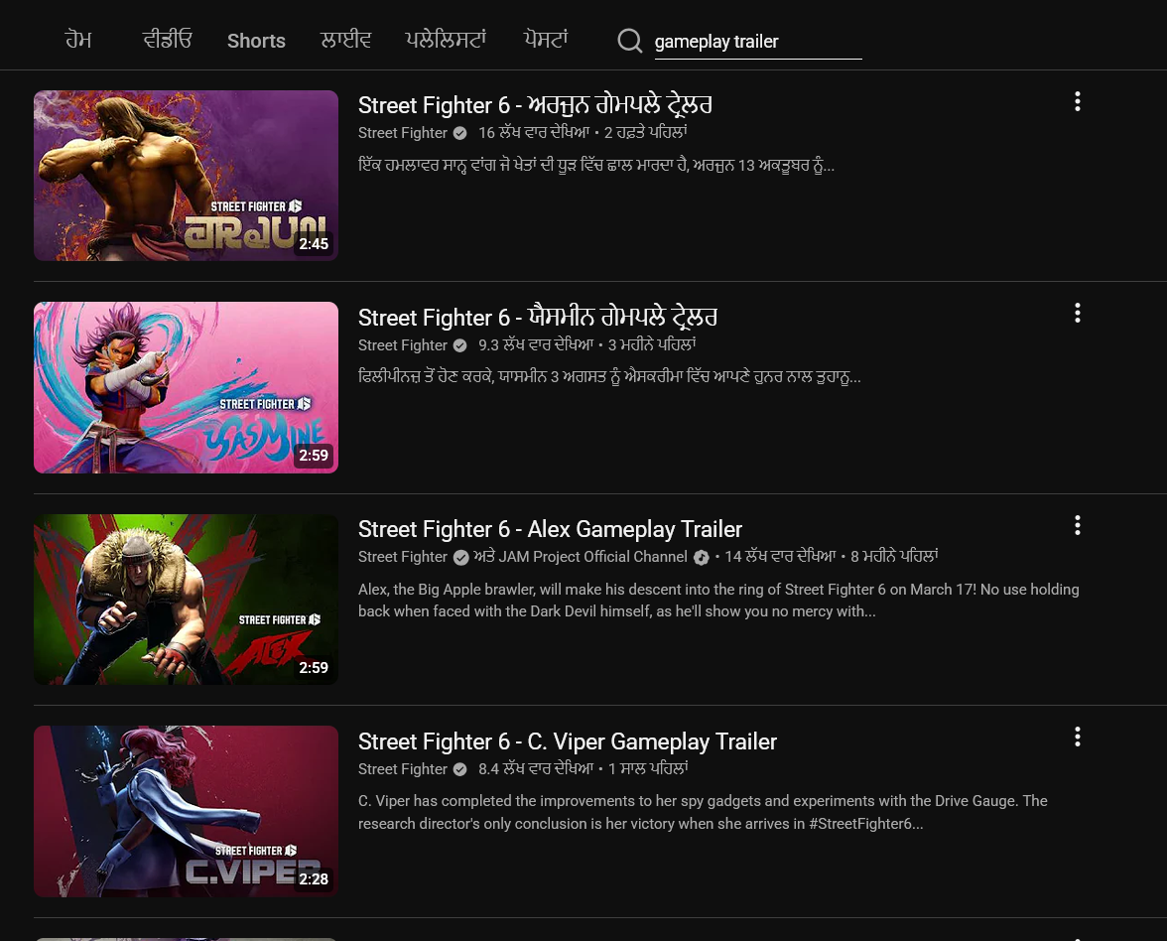The height and width of the screenshot is (941, 1167).
Task: Open the ਪੋਸਟਾਂ (Posts) tab
Action: tap(546, 40)
